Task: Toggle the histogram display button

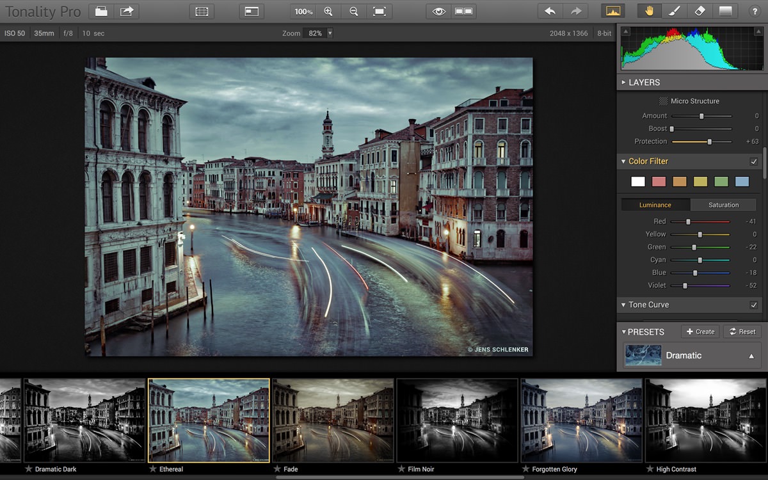Action: pos(613,11)
